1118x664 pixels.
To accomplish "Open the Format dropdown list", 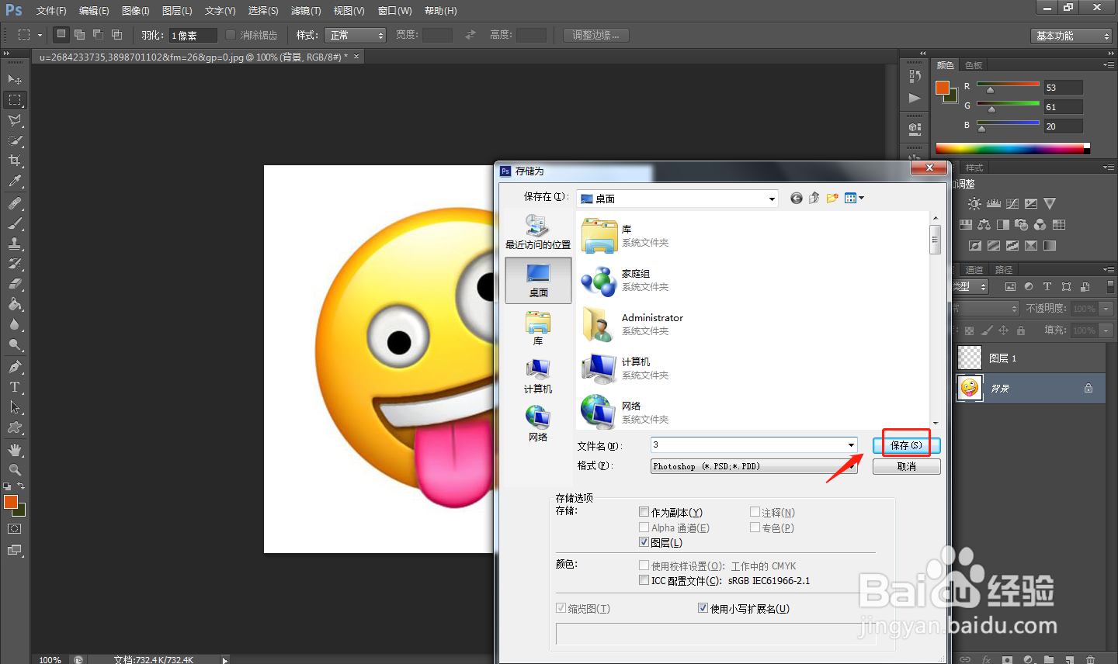I will [754, 466].
